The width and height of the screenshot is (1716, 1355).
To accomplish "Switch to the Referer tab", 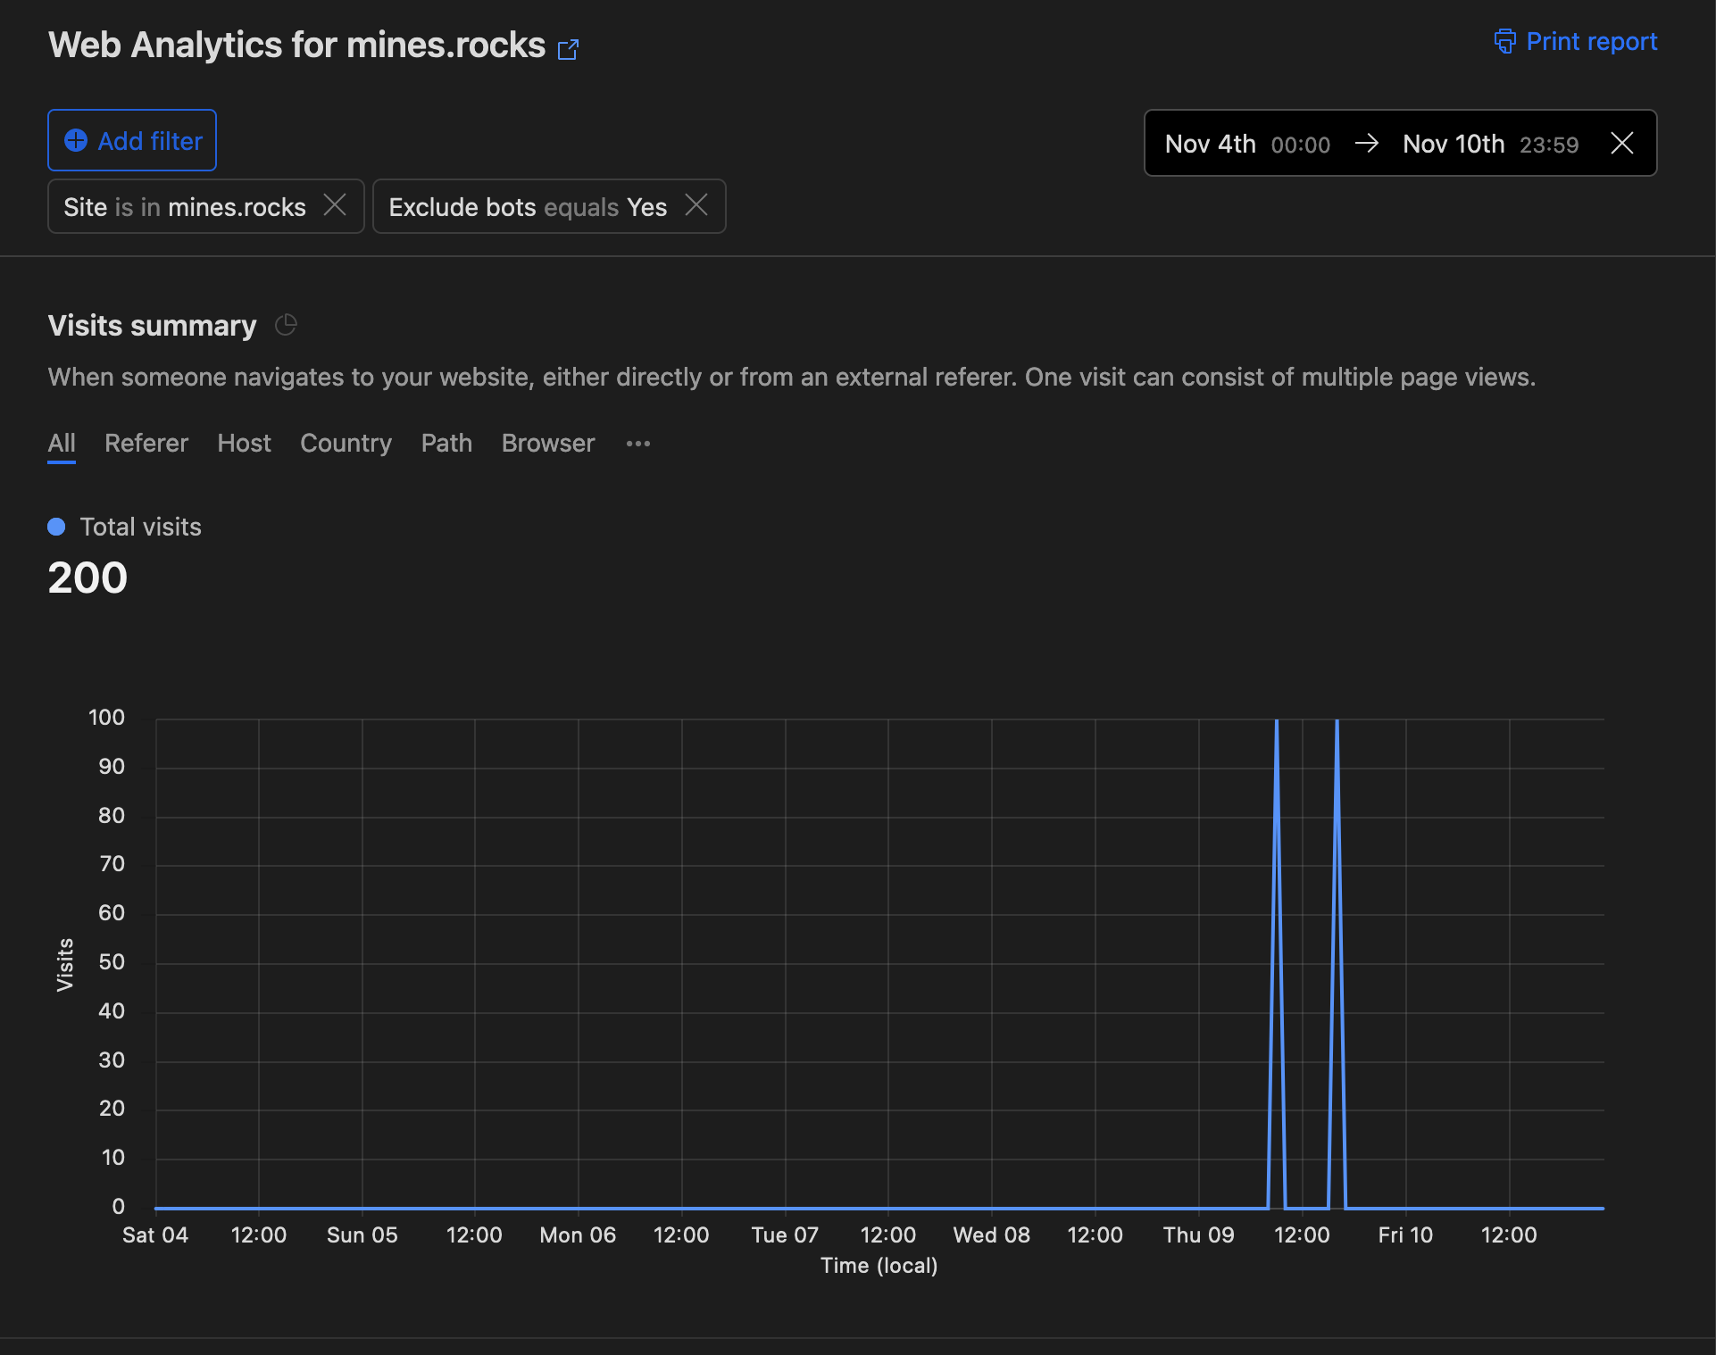I will [146, 444].
